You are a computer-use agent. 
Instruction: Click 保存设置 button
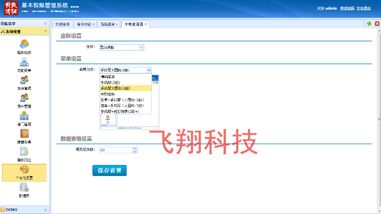[x=109, y=170]
